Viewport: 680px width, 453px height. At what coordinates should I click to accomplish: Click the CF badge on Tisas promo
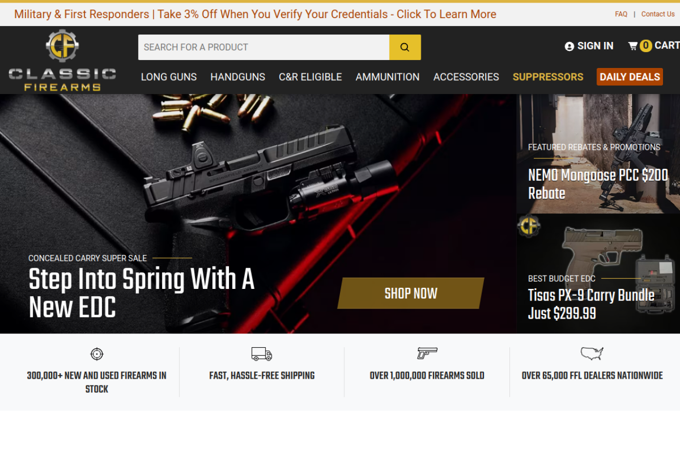coord(529,226)
